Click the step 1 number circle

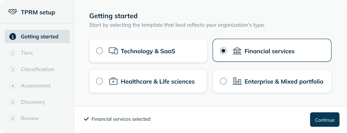13,37
